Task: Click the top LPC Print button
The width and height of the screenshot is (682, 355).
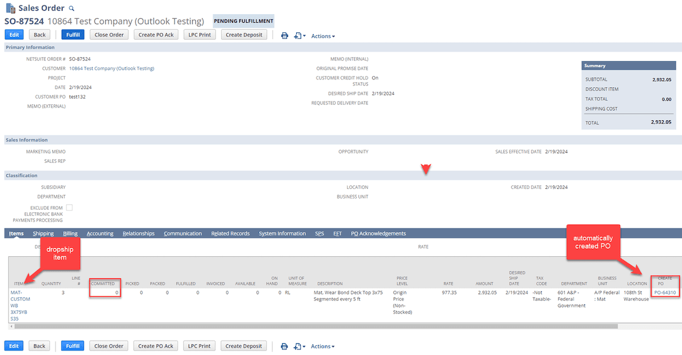Action: (199, 35)
